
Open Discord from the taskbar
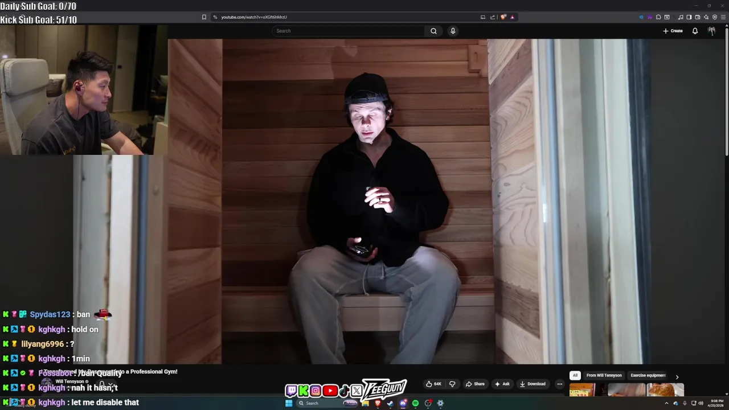tap(403, 403)
